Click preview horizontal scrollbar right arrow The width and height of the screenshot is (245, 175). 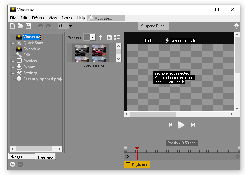point(231,114)
